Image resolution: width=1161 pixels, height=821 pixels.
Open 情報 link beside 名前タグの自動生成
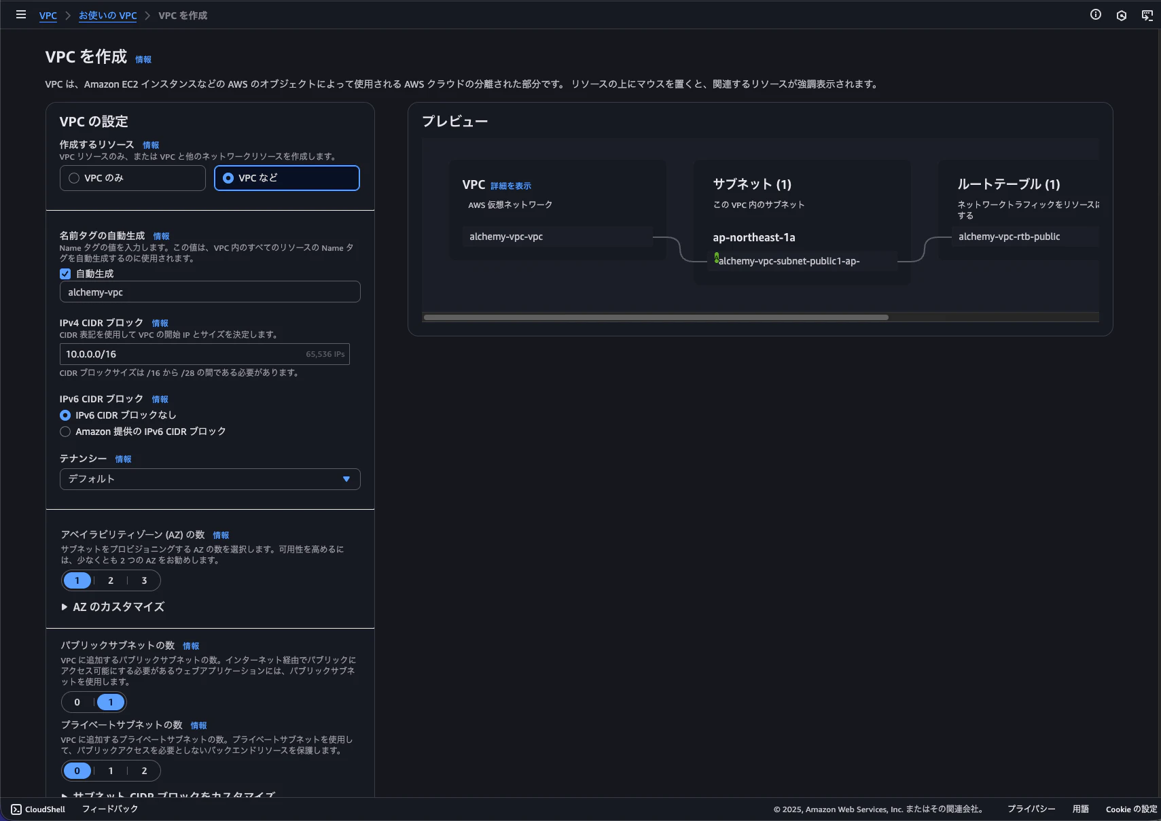pos(161,237)
